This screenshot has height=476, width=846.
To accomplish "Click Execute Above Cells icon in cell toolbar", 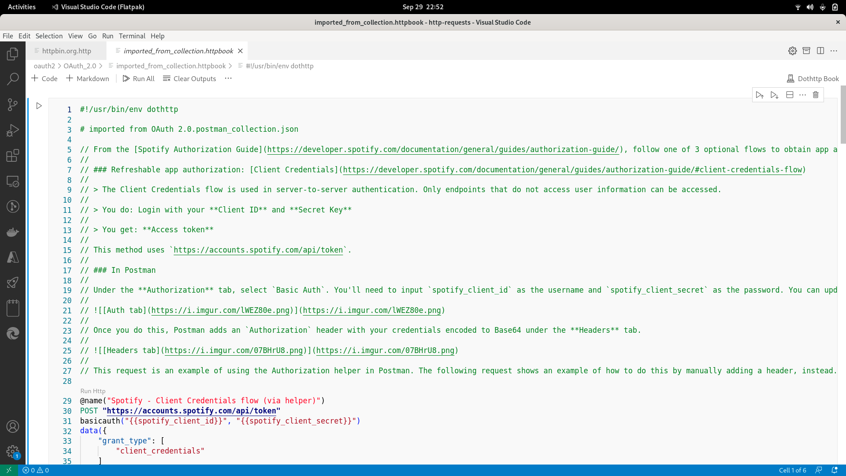I will pos(760,95).
